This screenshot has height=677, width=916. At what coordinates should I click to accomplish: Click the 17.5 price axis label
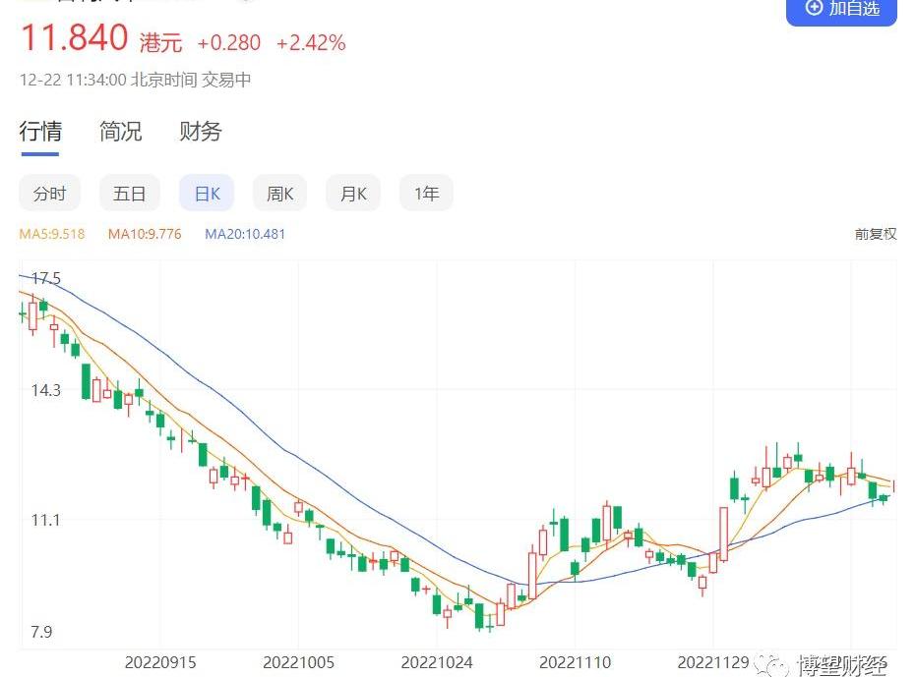[45, 278]
